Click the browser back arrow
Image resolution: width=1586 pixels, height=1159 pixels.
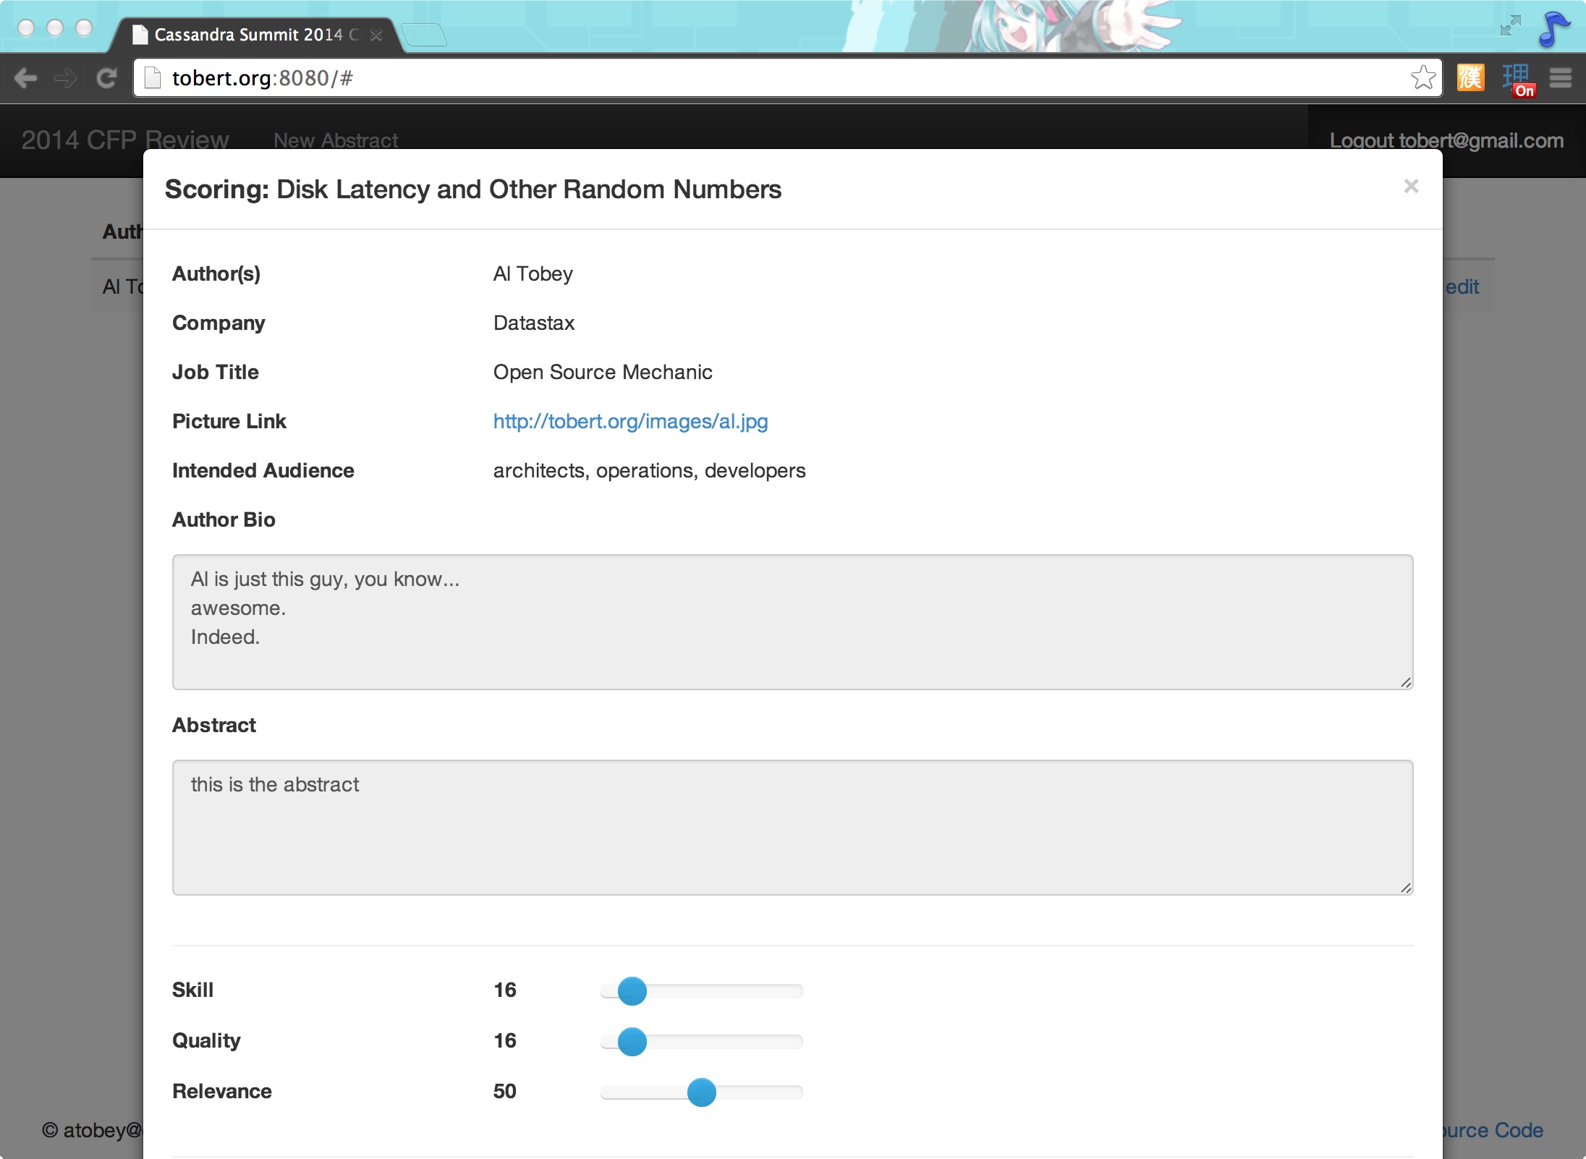(x=26, y=78)
